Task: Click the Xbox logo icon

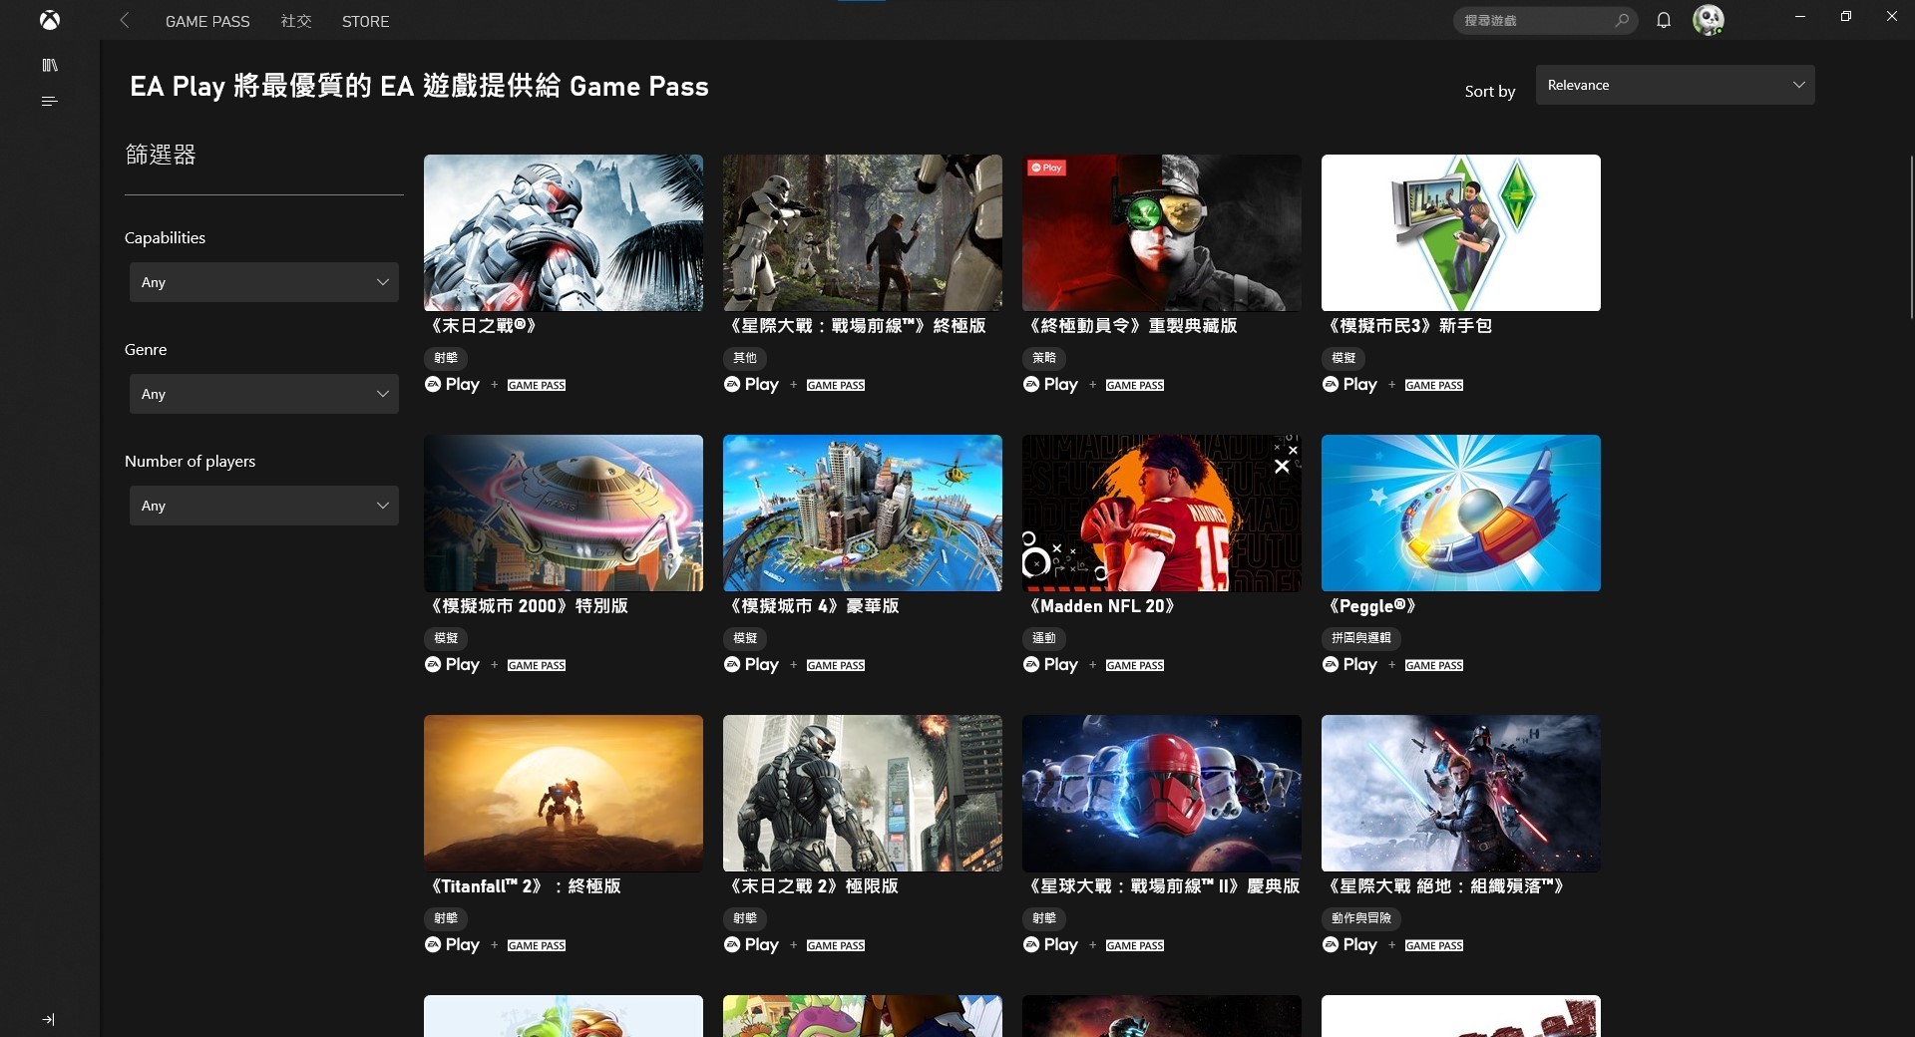Action: [x=49, y=20]
